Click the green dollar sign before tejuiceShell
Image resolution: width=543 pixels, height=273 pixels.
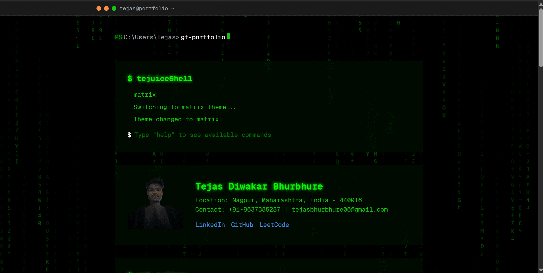point(130,79)
